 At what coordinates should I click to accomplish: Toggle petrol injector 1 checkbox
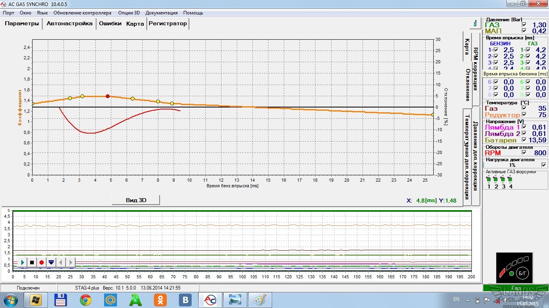(496, 50)
